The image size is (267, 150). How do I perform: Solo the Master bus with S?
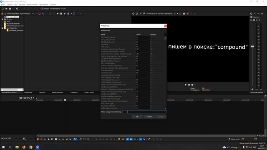[259, 20]
